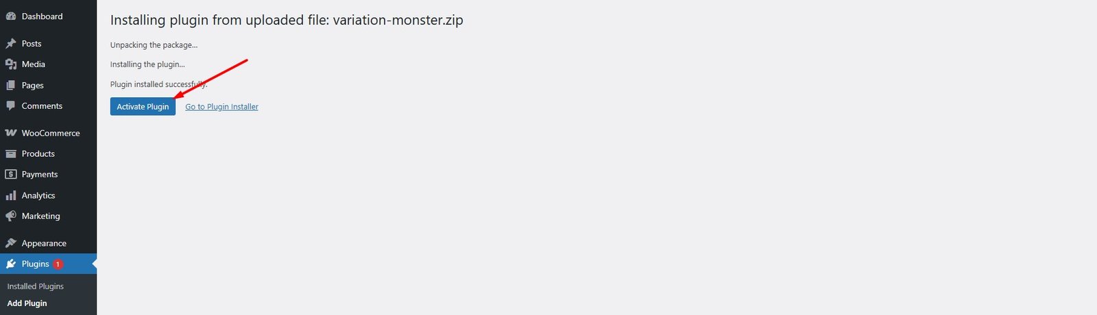The image size is (1097, 315).
Task: Click the Comments speech bubble icon
Action: point(11,106)
